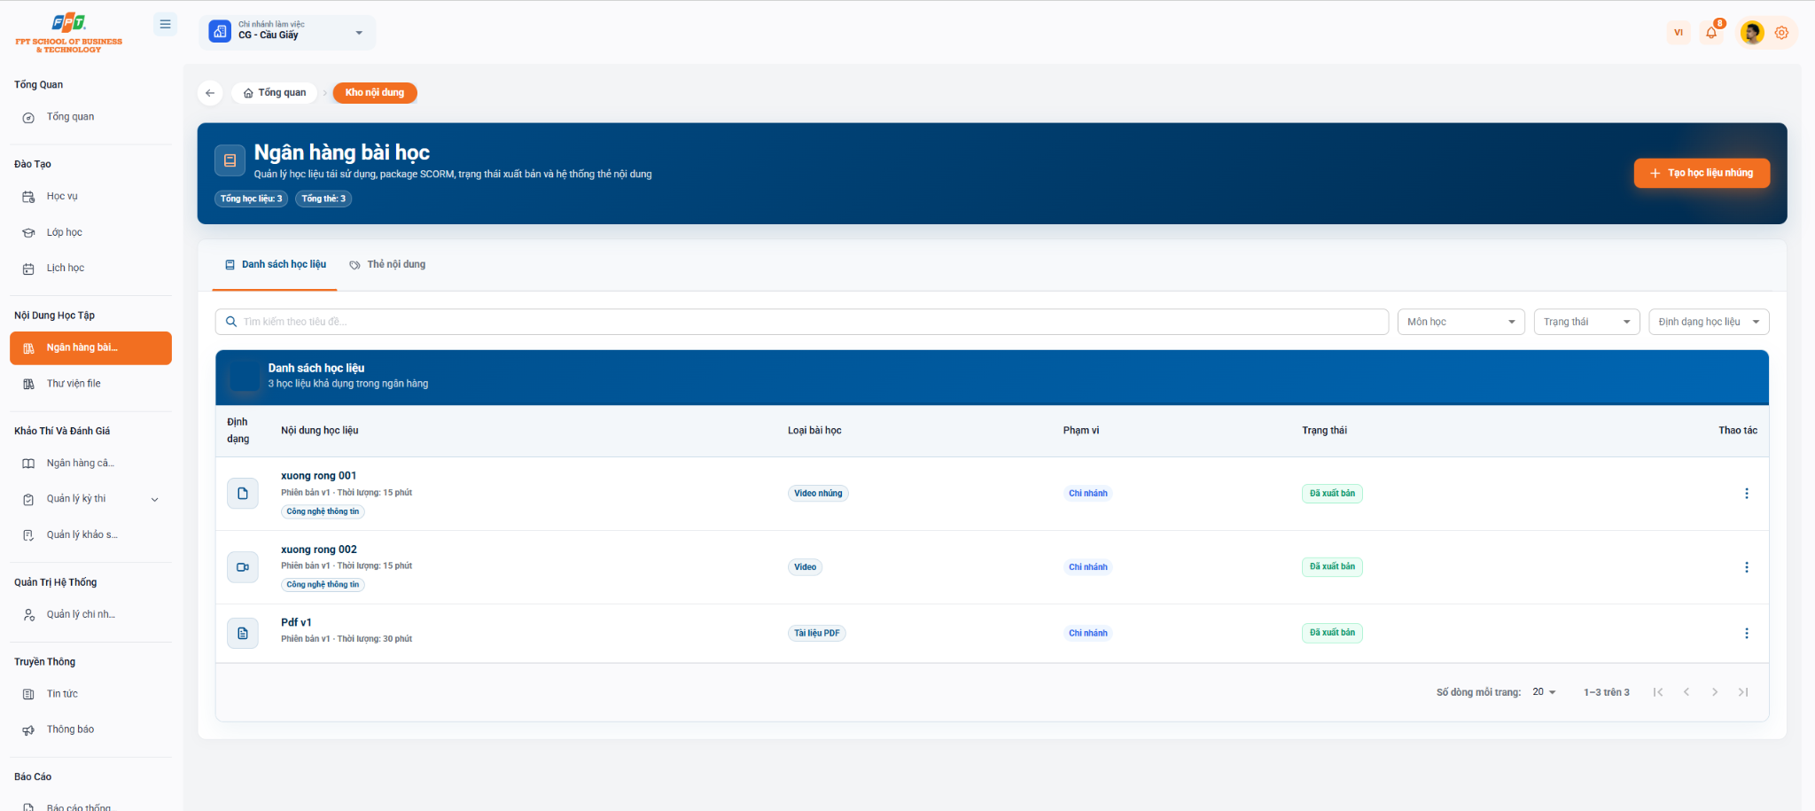
Task: Open the Môn học filter dropdown
Action: (x=1461, y=322)
